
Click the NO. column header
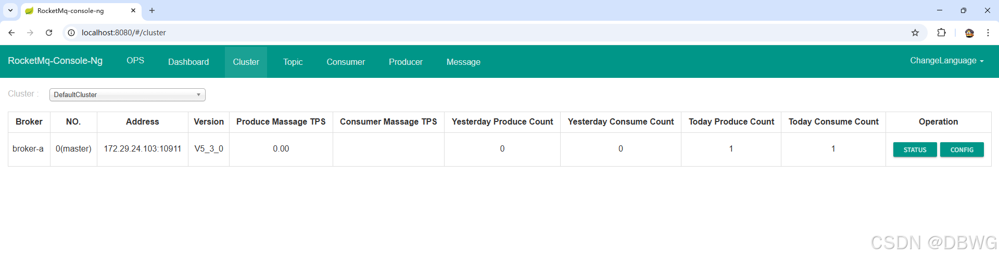(x=73, y=122)
